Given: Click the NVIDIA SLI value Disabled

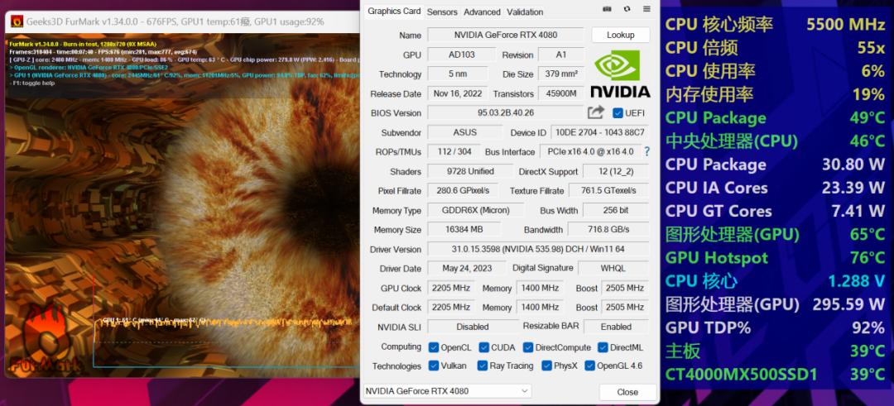Looking at the screenshot, I should coord(472,327).
